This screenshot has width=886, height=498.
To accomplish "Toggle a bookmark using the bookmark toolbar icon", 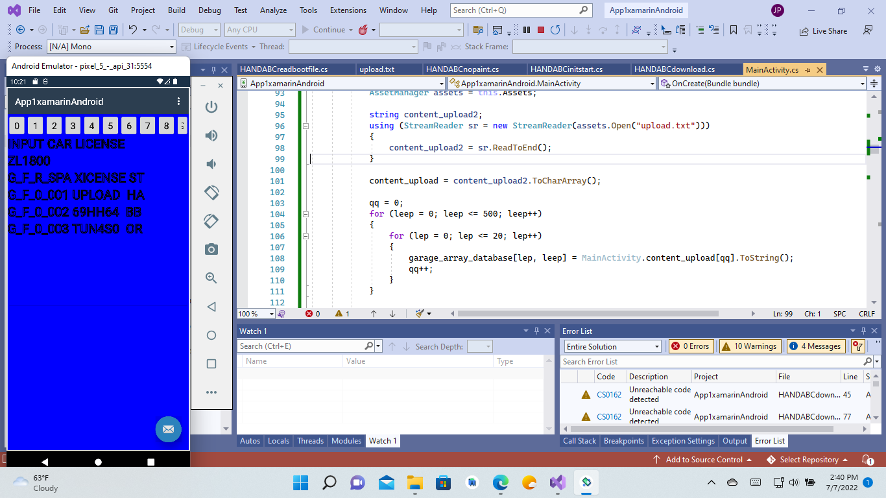I will pyautogui.click(x=732, y=29).
